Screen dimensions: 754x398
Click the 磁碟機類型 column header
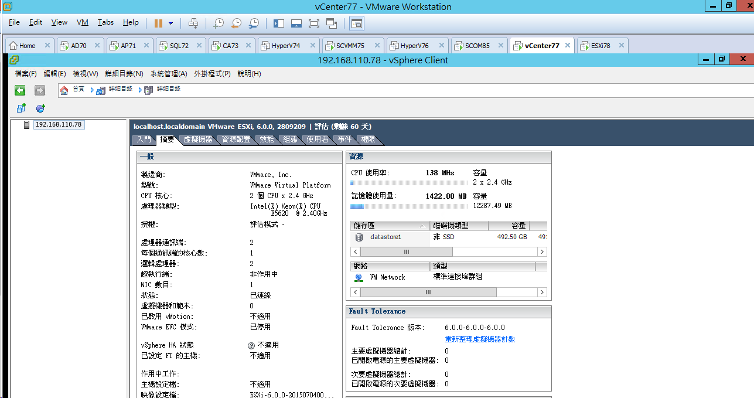(459, 226)
